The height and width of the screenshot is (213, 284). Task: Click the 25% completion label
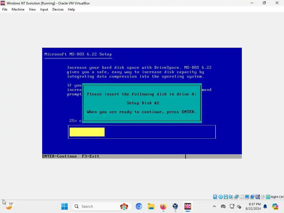click(x=75, y=121)
